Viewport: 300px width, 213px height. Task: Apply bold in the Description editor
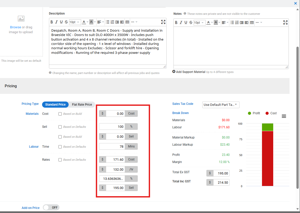pyautogui.click(x=52, y=22)
